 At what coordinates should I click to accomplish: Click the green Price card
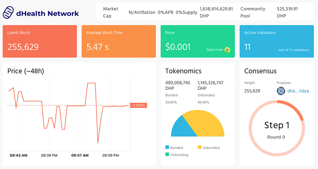(198, 41)
